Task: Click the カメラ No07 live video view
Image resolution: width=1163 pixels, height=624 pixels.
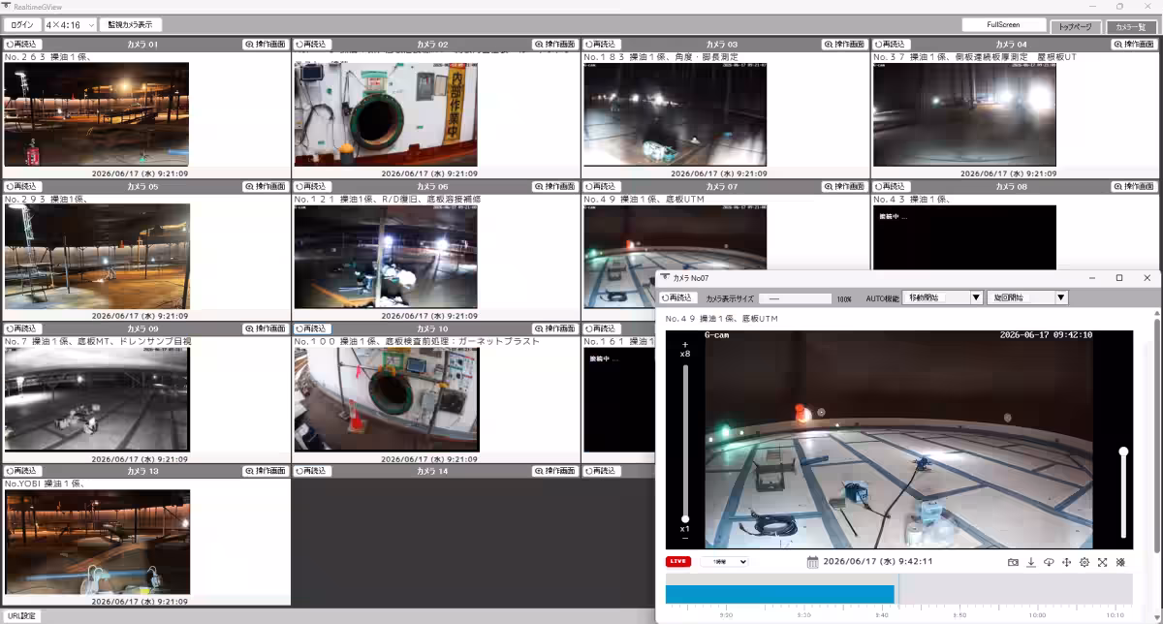Action: point(898,440)
